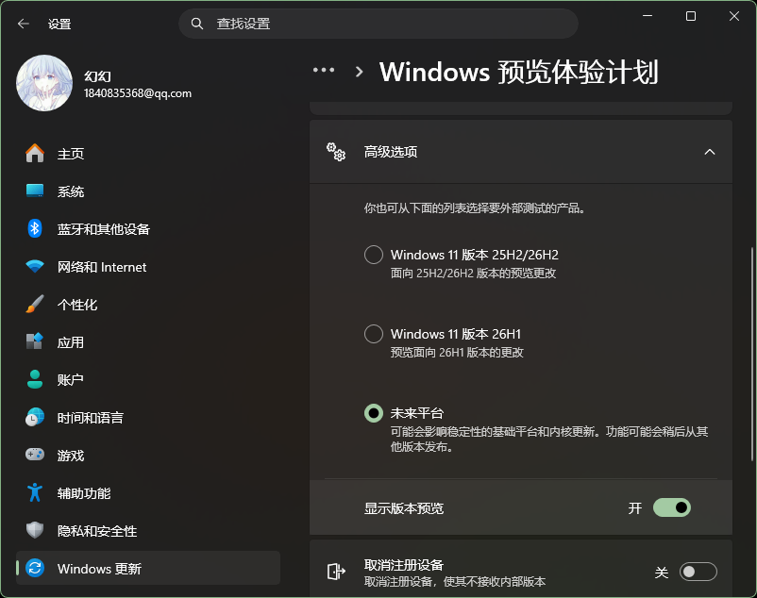The width and height of the screenshot is (757, 598).
Task: Click the exit-door icon beside 取消注册设备
Action: pos(336,572)
